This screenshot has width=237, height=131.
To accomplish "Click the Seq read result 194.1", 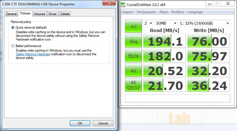I will tap(164, 41).
